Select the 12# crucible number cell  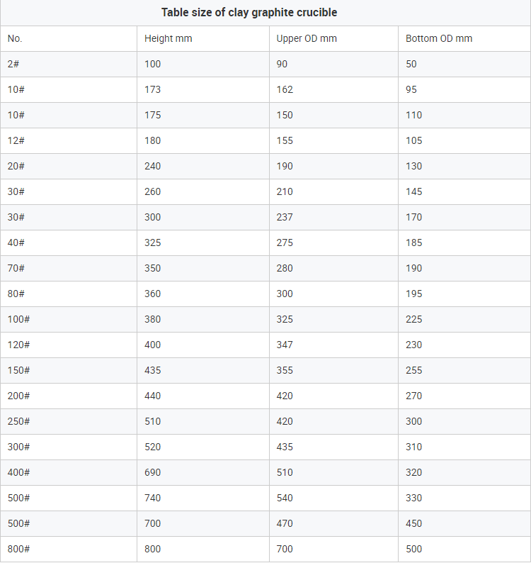tap(16, 140)
